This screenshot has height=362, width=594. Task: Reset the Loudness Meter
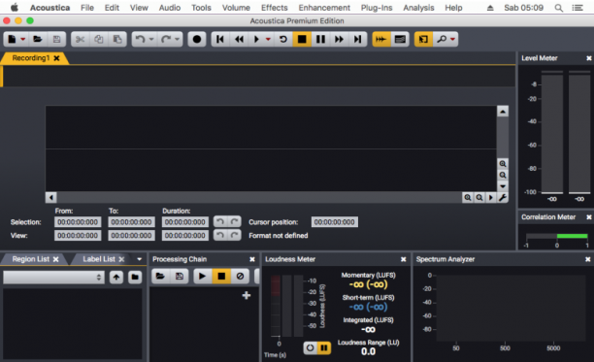click(311, 347)
